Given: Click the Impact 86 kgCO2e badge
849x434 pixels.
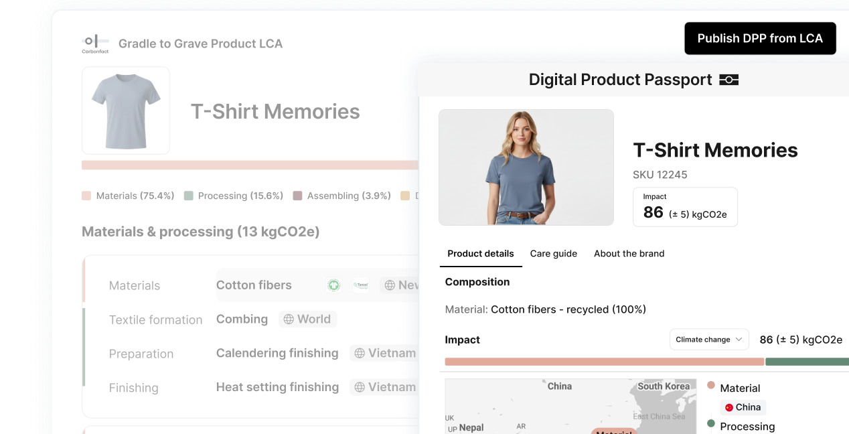Looking at the screenshot, I should (x=685, y=207).
